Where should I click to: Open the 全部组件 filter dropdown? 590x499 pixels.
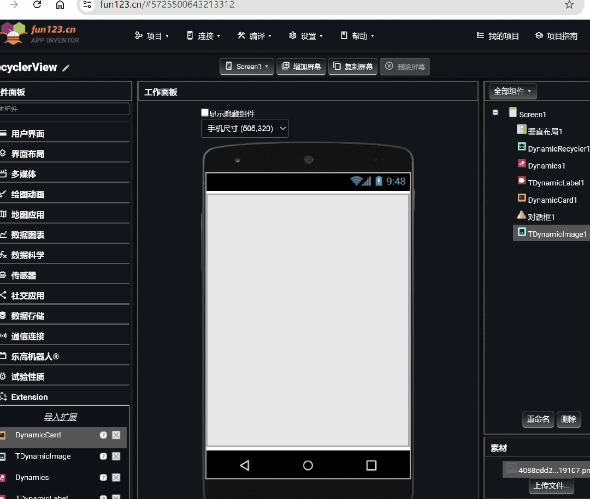pyautogui.click(x=512, y=91)
